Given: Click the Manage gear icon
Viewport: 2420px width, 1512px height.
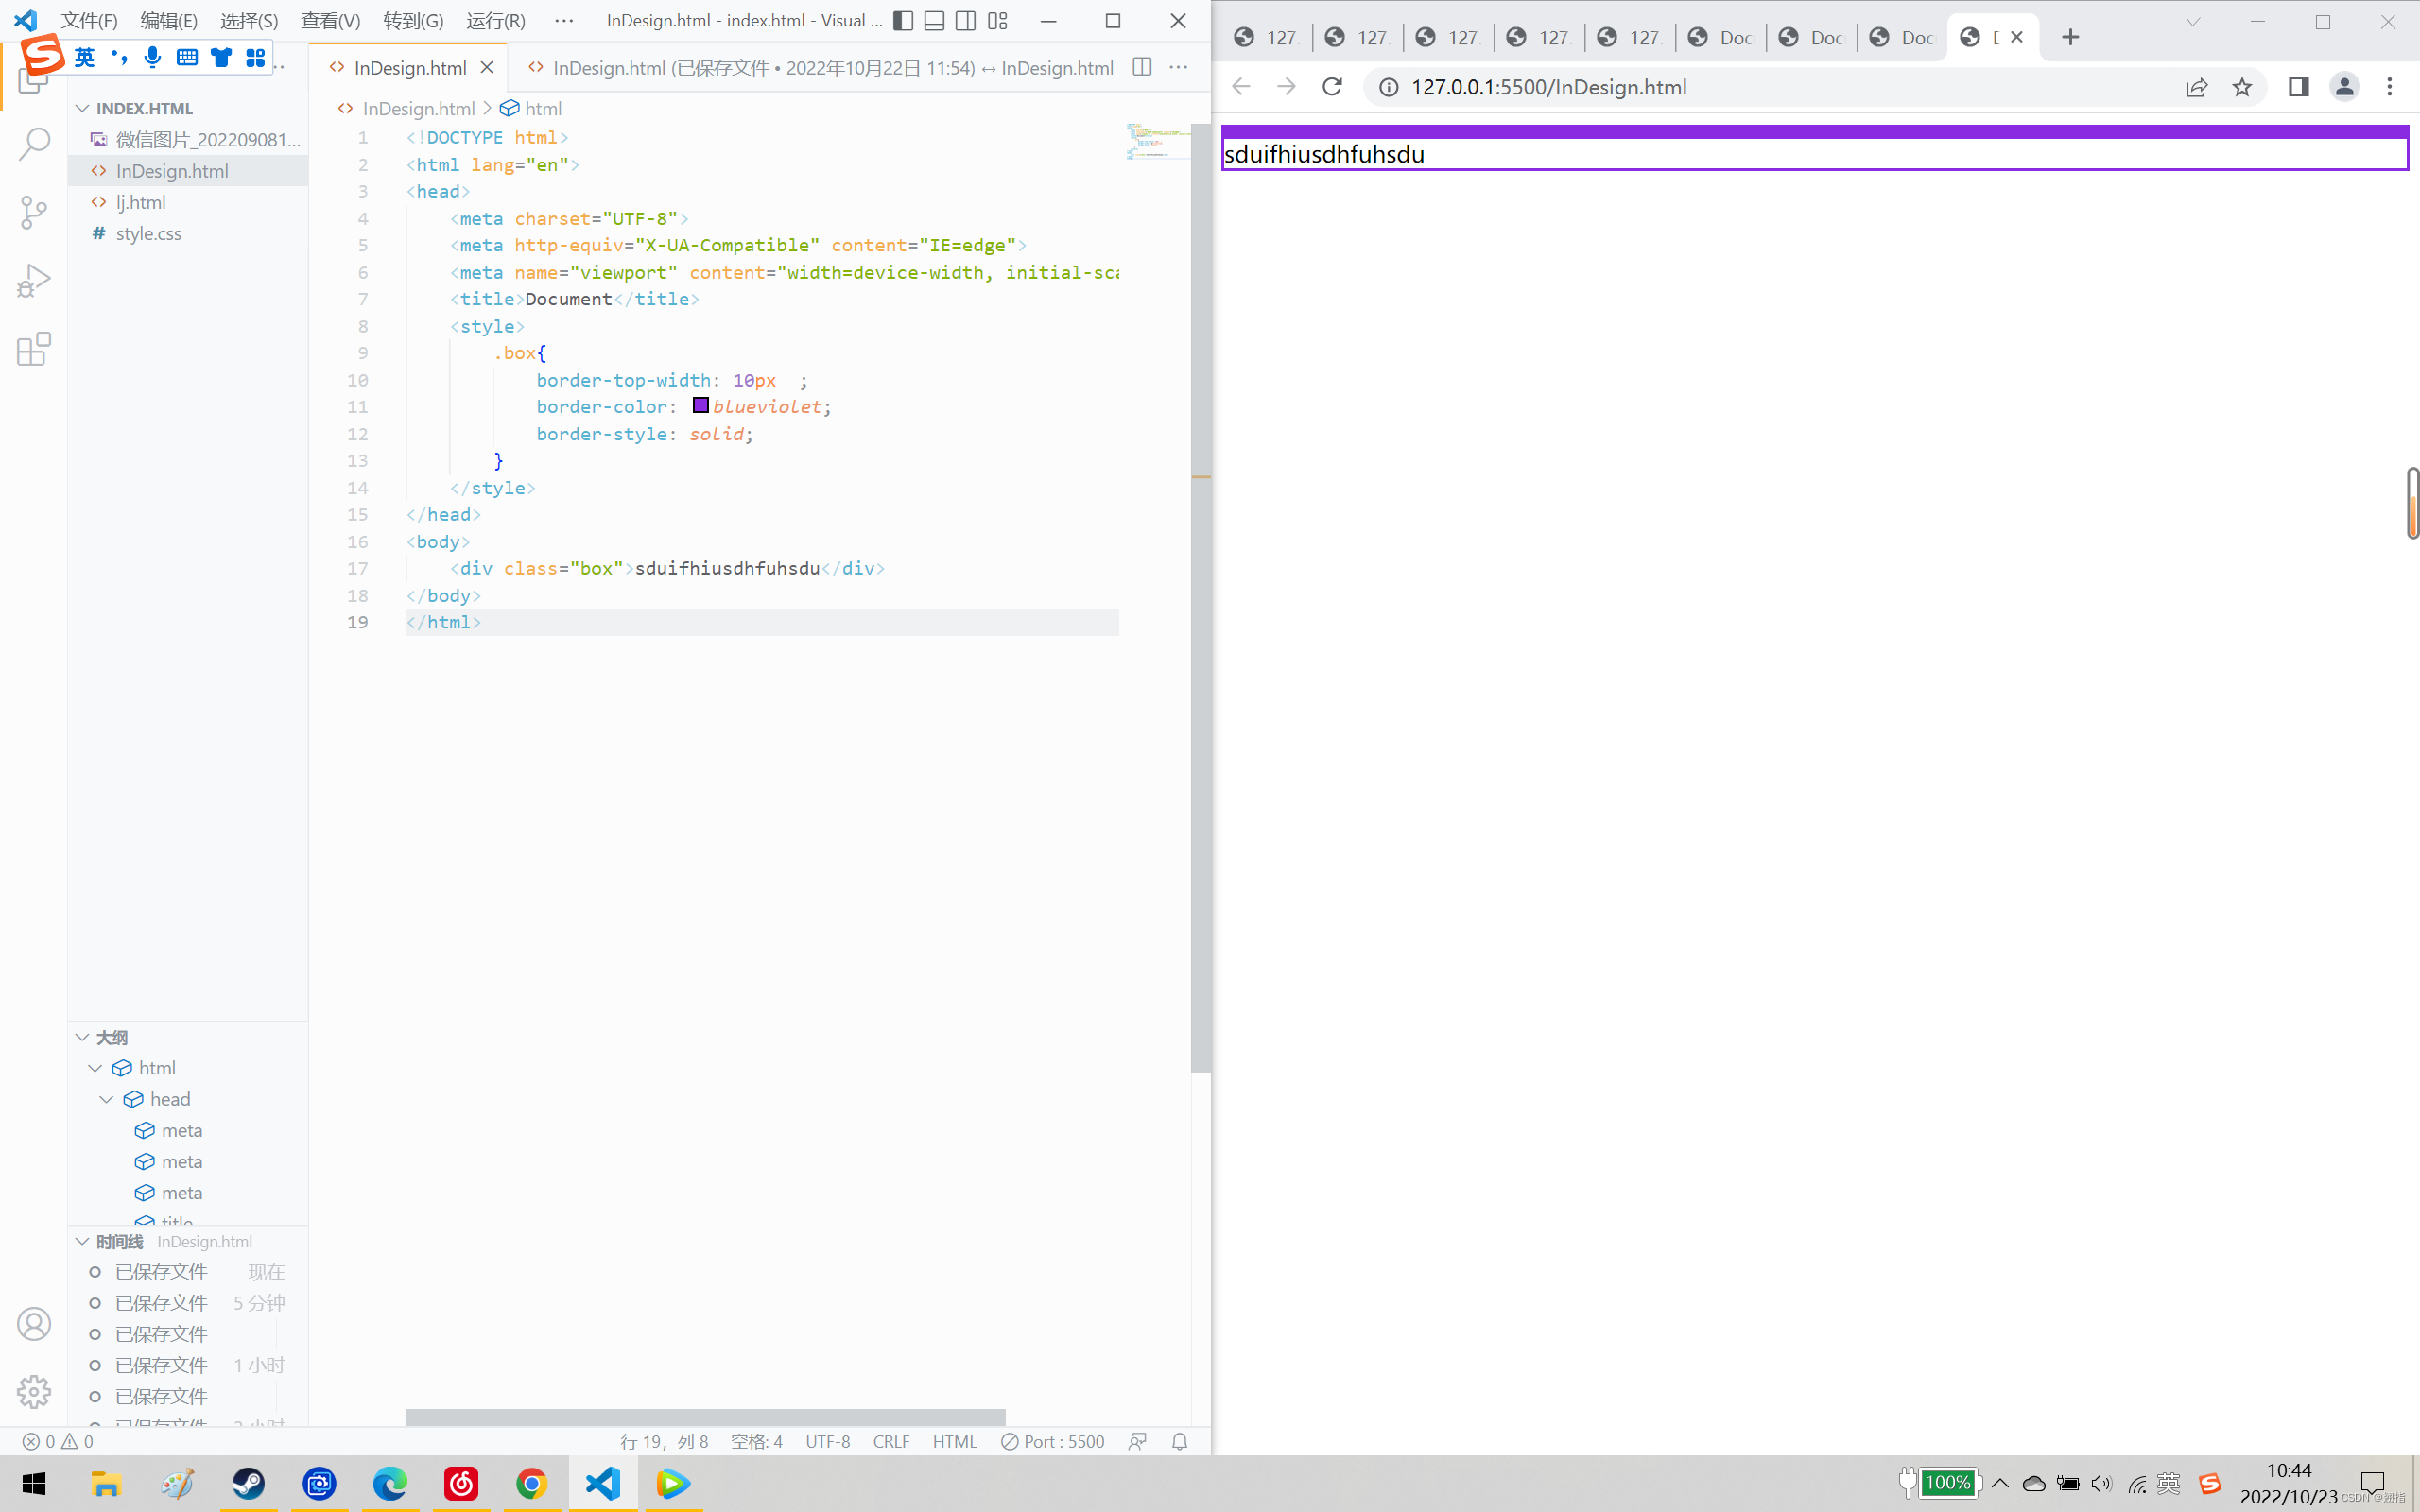Looking at the screenshot, I should coord(34,1391).
